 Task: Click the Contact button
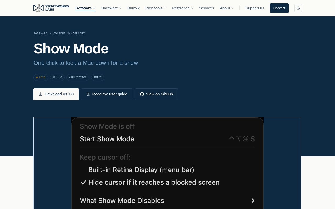coord(279,8)
